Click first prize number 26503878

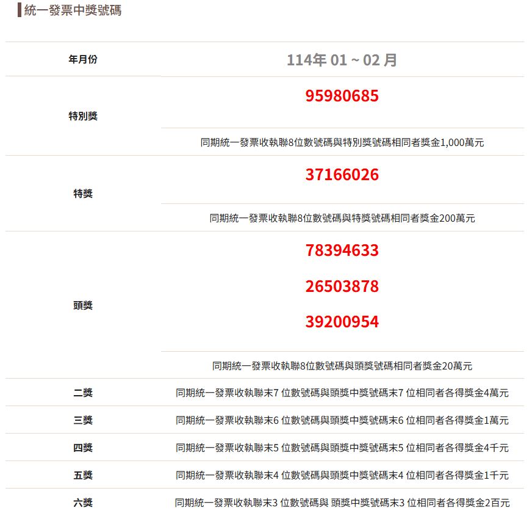(x=342, y=286)
